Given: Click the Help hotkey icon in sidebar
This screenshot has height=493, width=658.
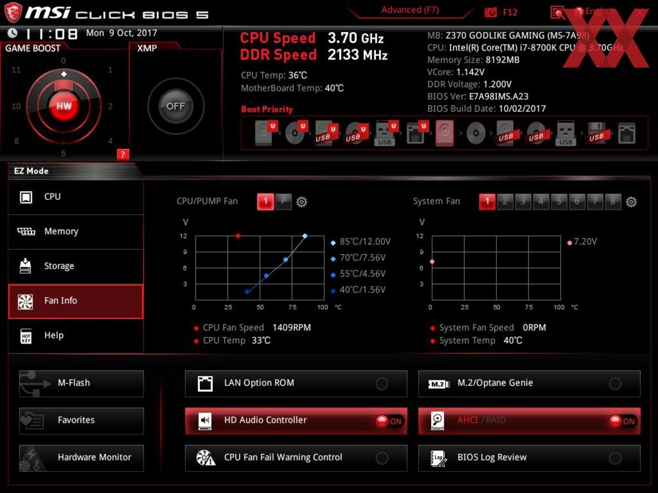Looking at the screenshot, I should pyautogui.click(x=26, y=336).
